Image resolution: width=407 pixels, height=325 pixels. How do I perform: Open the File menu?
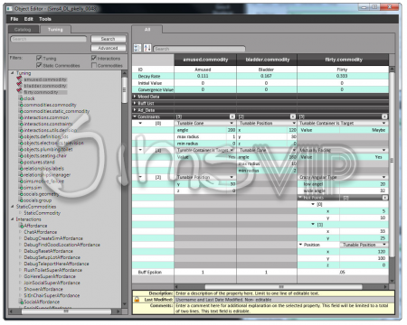tap(14, 19)
